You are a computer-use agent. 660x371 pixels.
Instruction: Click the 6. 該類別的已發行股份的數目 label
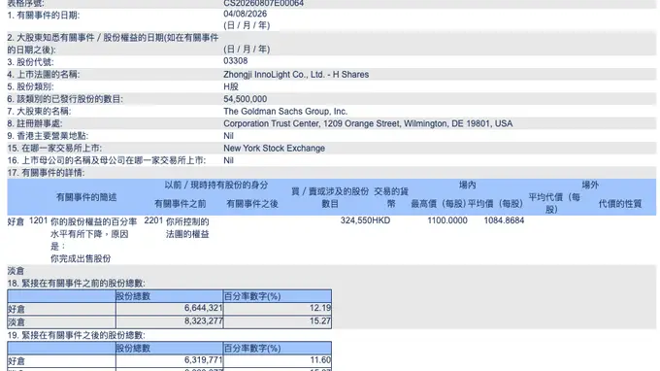click(x=65, y=99)
